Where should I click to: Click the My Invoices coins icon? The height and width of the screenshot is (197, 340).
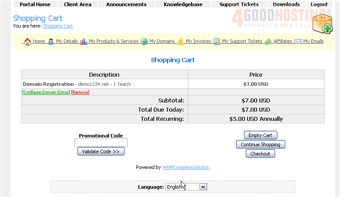tap(181, 42)
